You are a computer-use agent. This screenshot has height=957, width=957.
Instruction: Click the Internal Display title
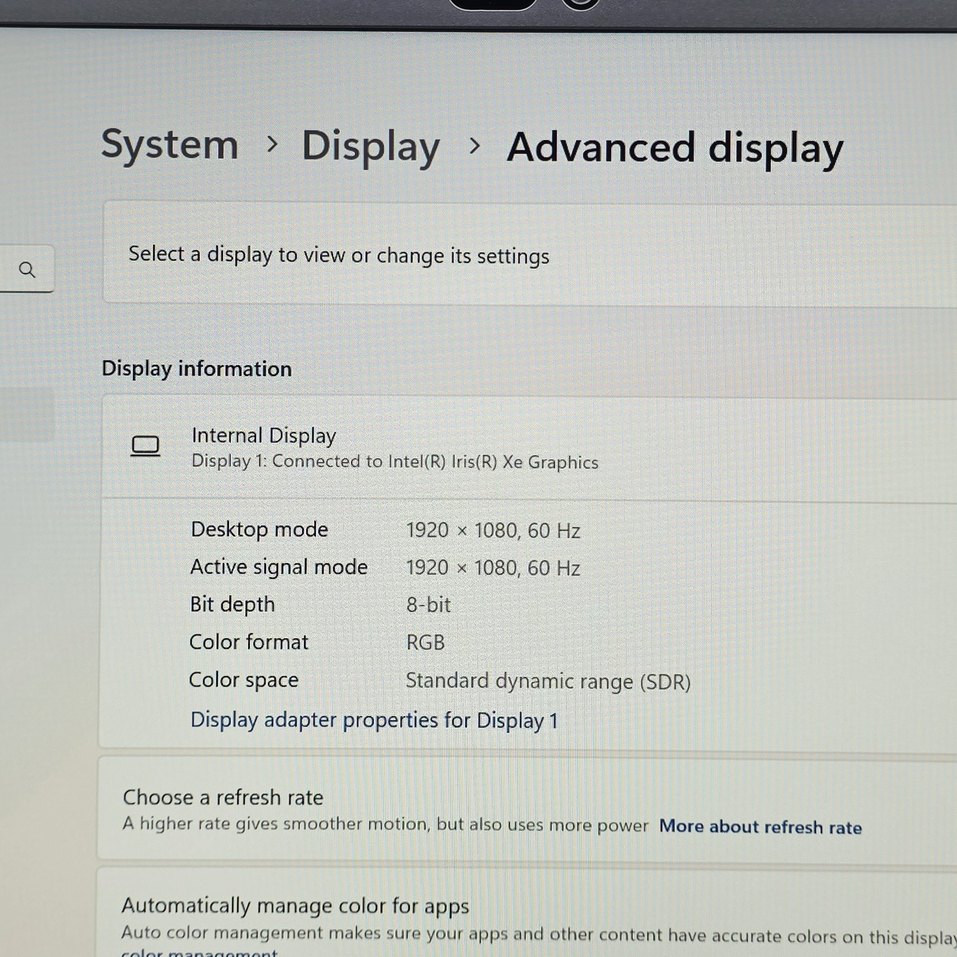point(264,435)
